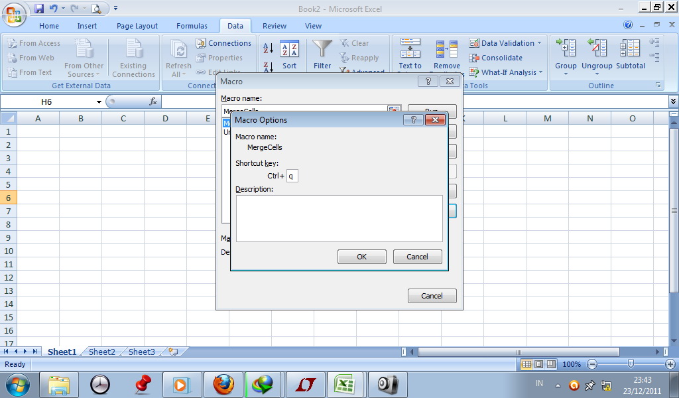This screenshot has width=679, height=398.
Task: Open the Sort dialog
Action: (289, 54)
